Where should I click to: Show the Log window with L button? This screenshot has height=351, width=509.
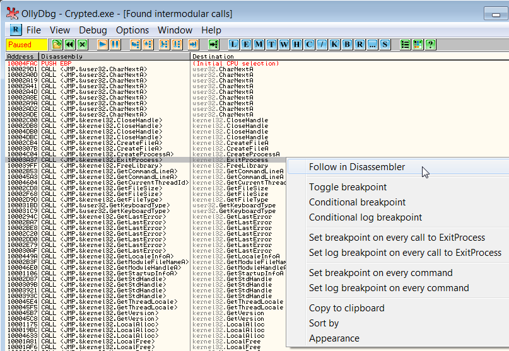[233, 45]
